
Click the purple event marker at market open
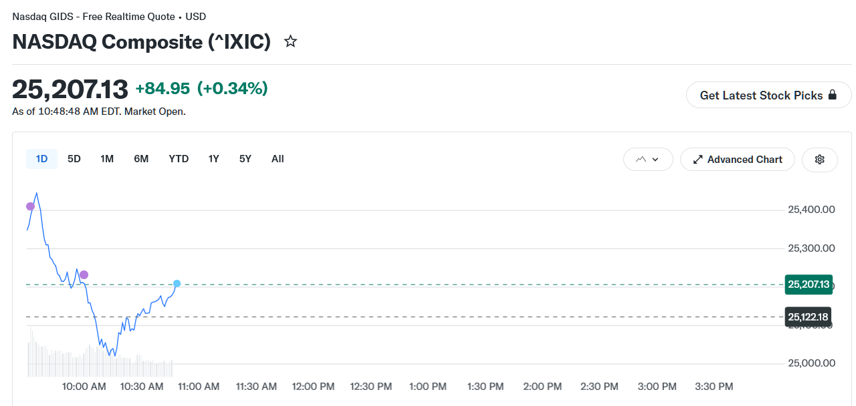30,206
